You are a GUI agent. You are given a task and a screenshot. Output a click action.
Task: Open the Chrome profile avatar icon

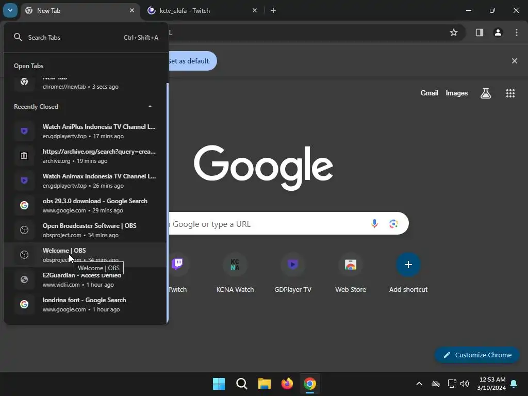498,32
